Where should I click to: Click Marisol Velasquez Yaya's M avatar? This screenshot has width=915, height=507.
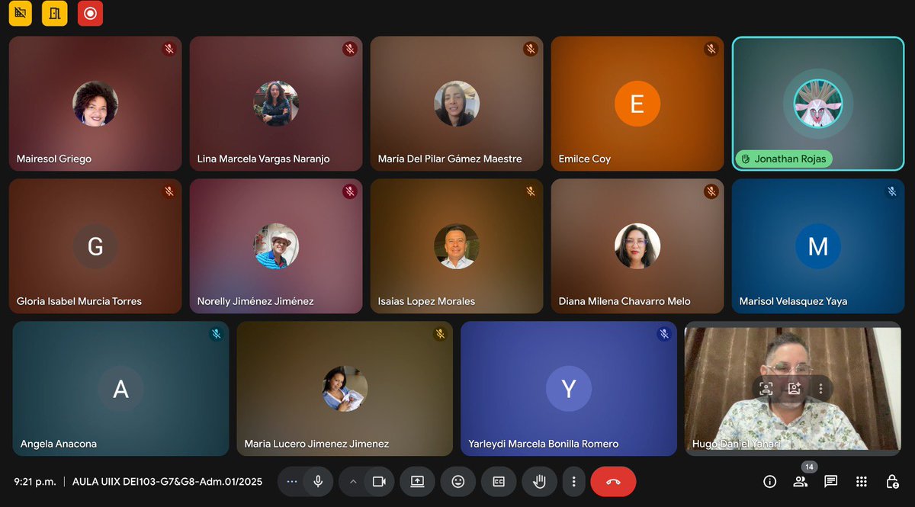point(818,246)
